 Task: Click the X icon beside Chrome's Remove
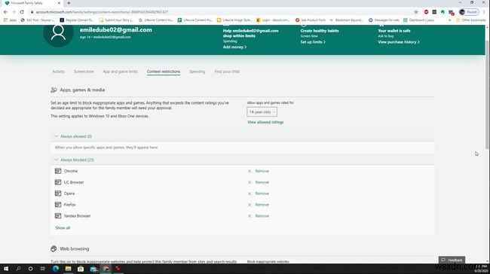[250, 172]
